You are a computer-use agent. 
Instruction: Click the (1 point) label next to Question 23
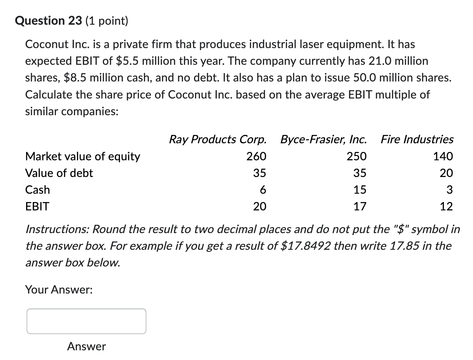(x=107, y=21)
